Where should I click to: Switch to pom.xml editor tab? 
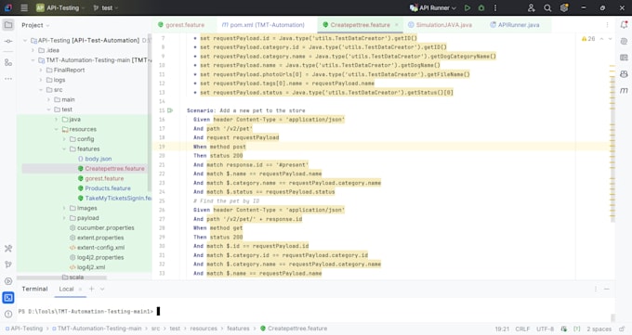[263, 25]
